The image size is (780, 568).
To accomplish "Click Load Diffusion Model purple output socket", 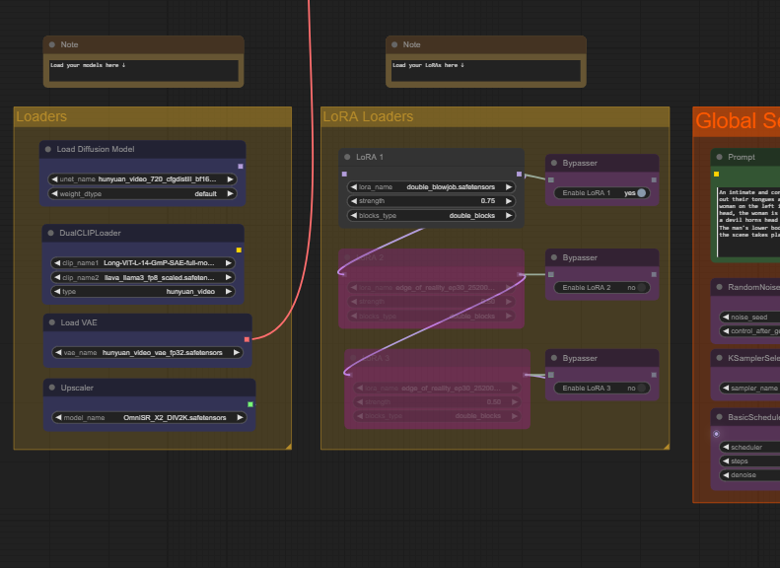I will tap(241, 166).
